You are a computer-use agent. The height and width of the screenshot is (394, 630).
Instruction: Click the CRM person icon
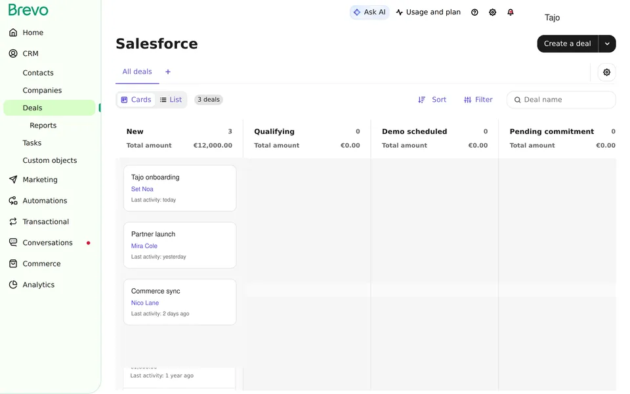point(13,53)
